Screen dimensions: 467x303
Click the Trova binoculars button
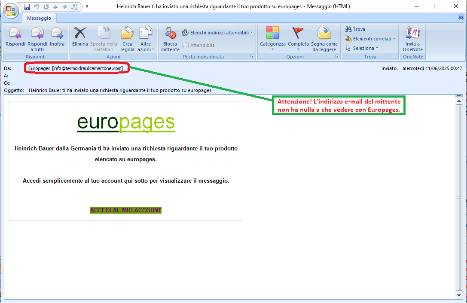coord(355,29)
